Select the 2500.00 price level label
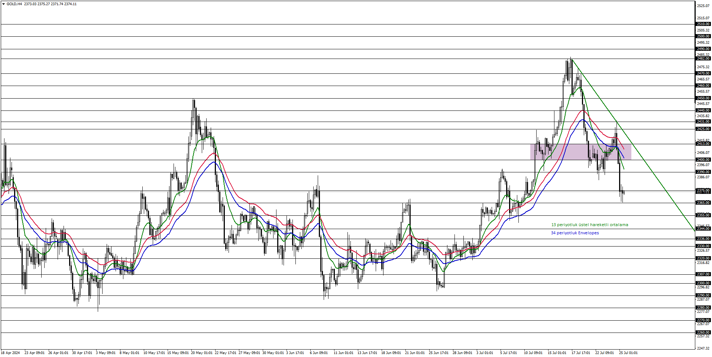 click(x=703, y=36)
